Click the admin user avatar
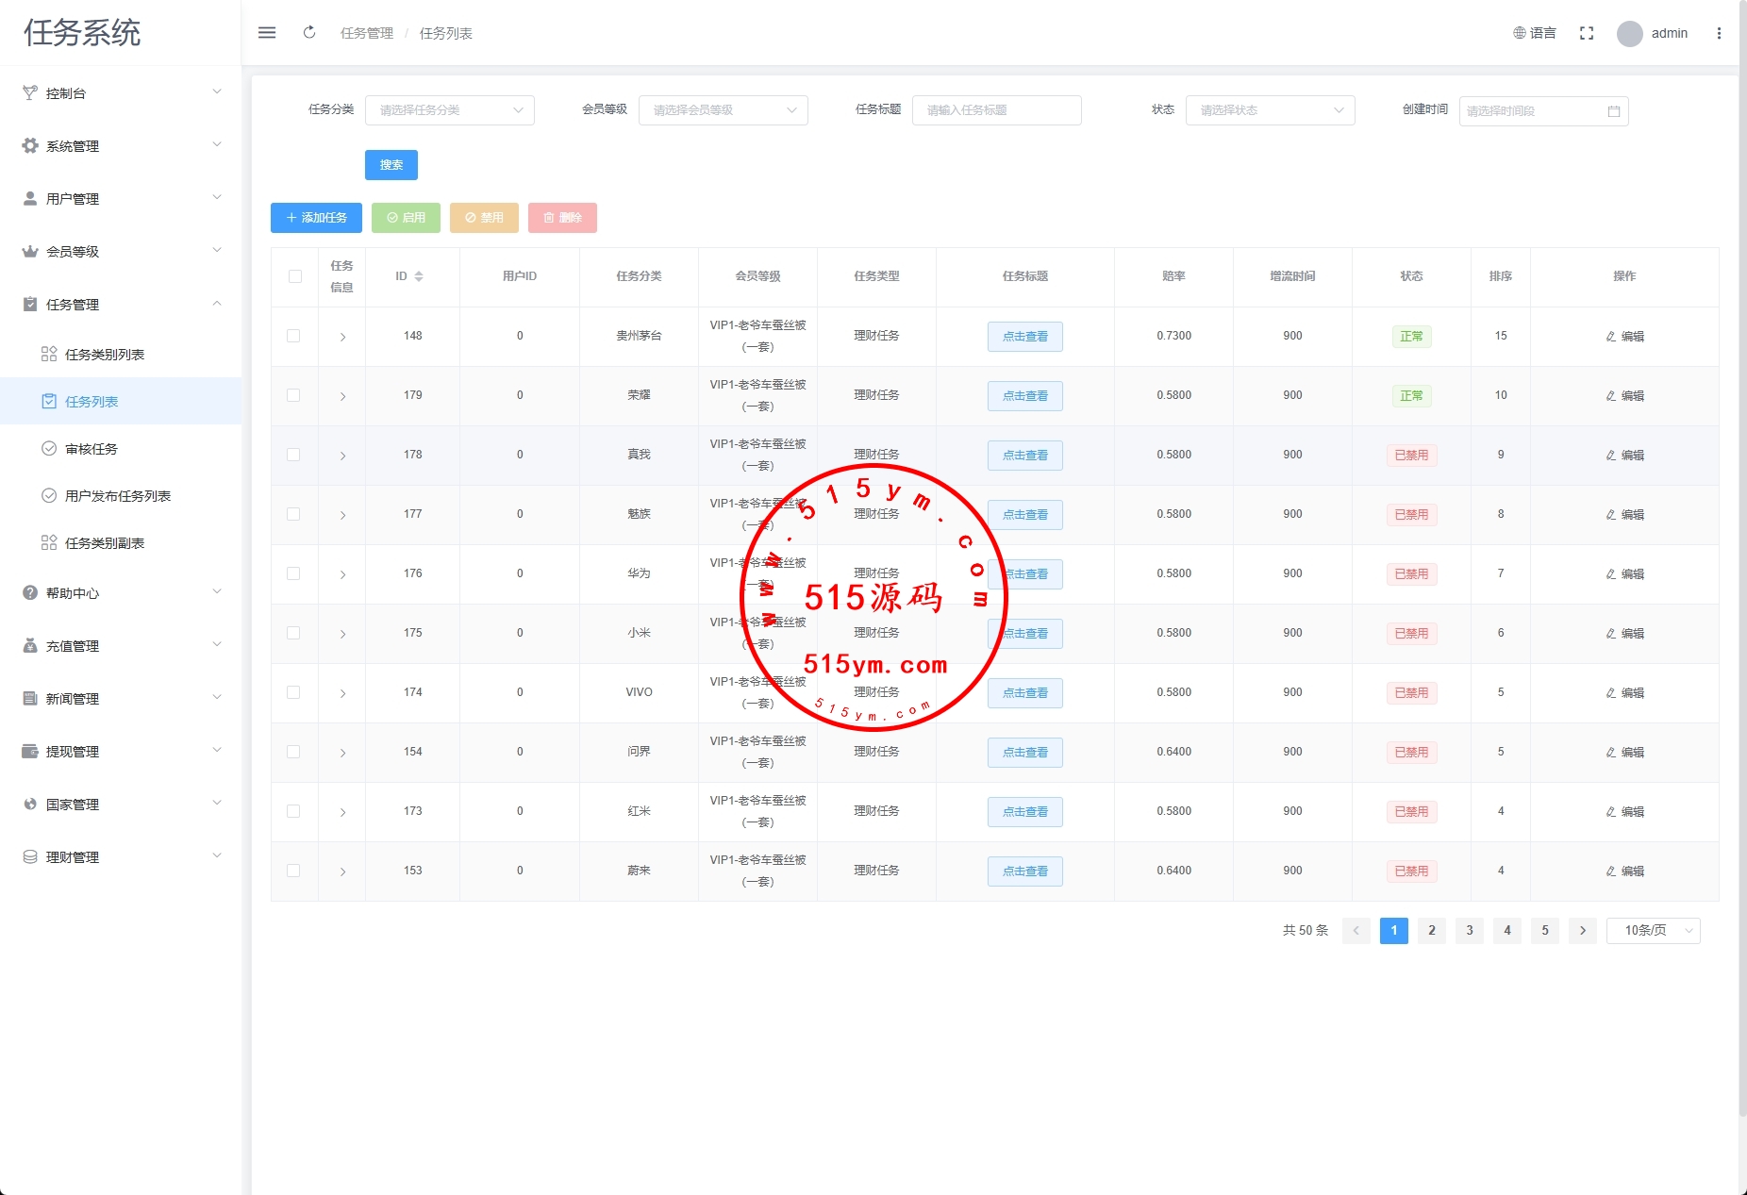 [x=1629, y=34]
